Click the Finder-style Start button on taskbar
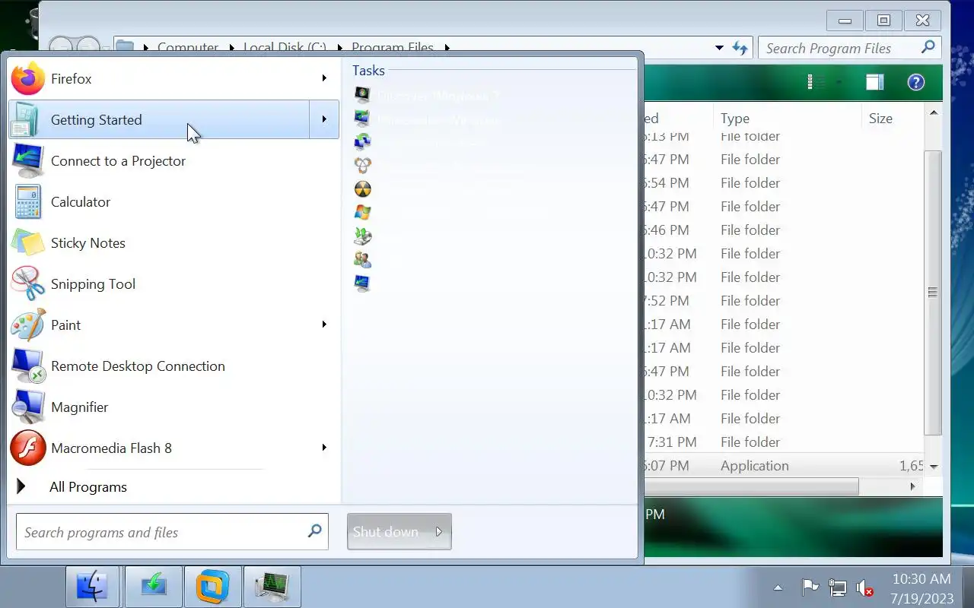974x608 pixels. pyautogui.click(x=92, y=587)
